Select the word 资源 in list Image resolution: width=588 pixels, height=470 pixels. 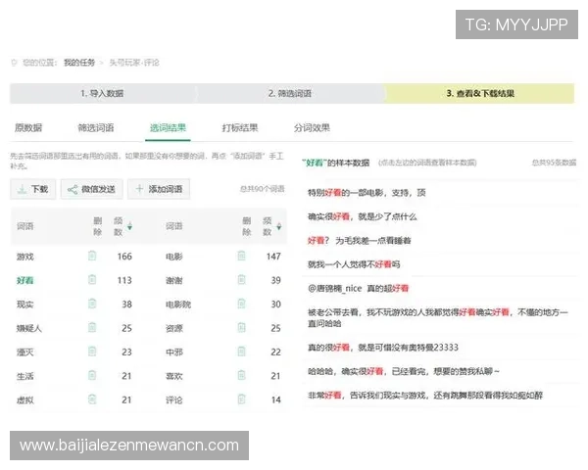click(174, 328)
